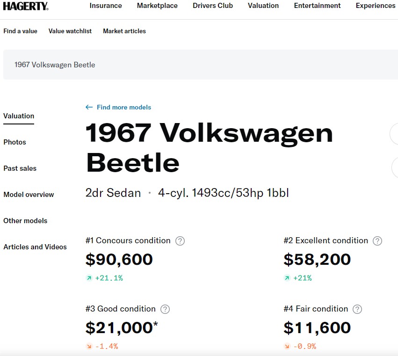Click the lower partial circle button at right edge
This screenshot has height=356, width=398.
tap(395, 167)
